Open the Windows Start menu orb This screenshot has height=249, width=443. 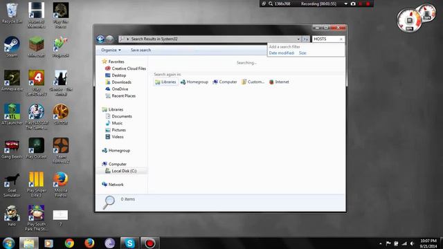[x=8, y=243]
